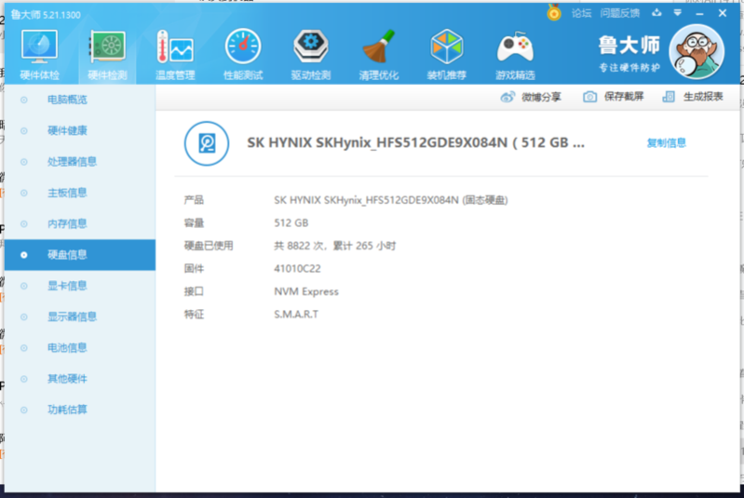Click the 复制信息 link
This screenshot has width=744, height=498.
[x=666, y=142]
